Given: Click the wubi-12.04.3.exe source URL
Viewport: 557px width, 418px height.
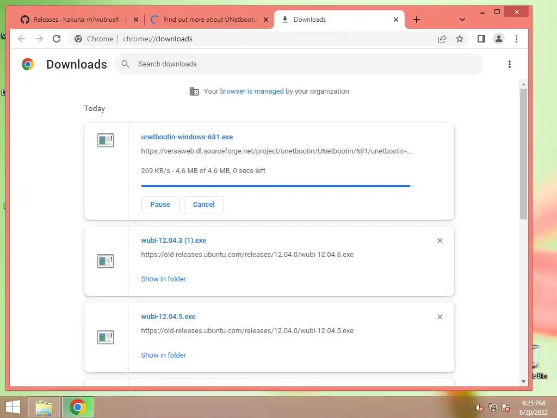Looking at the screenshot, I should 247,255.
